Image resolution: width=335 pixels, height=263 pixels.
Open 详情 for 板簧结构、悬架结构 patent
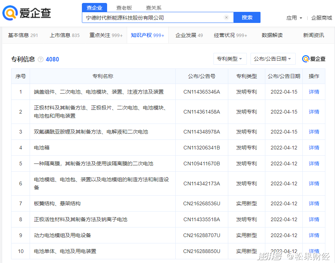click(314, 203)
